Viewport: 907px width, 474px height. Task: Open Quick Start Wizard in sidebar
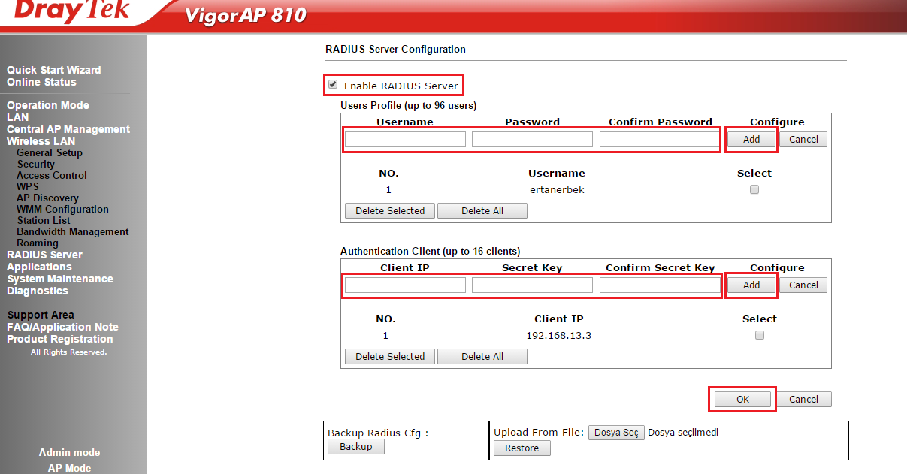(53, 70)
